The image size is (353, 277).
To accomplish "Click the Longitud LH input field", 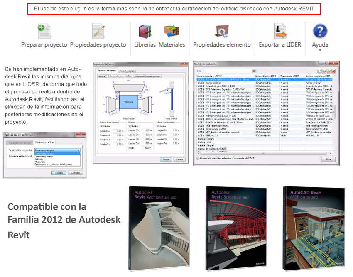I will [118, 144].
